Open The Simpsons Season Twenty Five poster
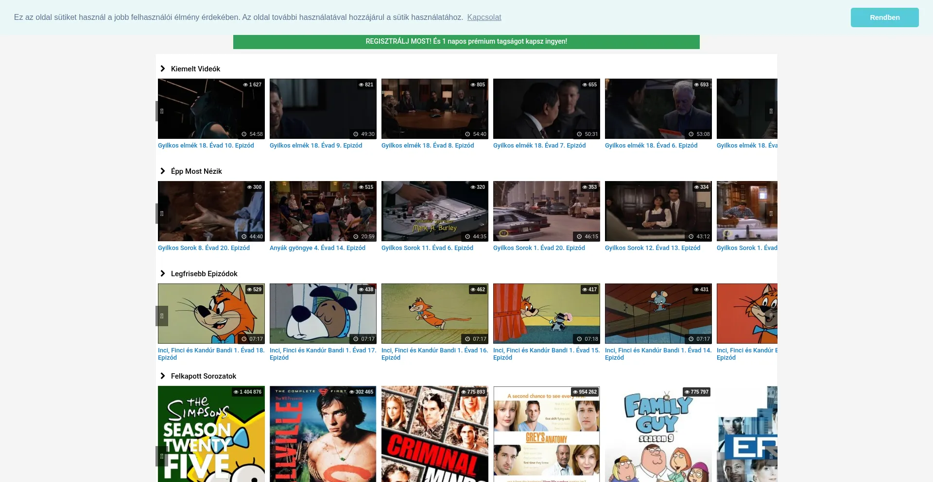The width and height of the screenshot is (933, 482). [x=211, y=434]
